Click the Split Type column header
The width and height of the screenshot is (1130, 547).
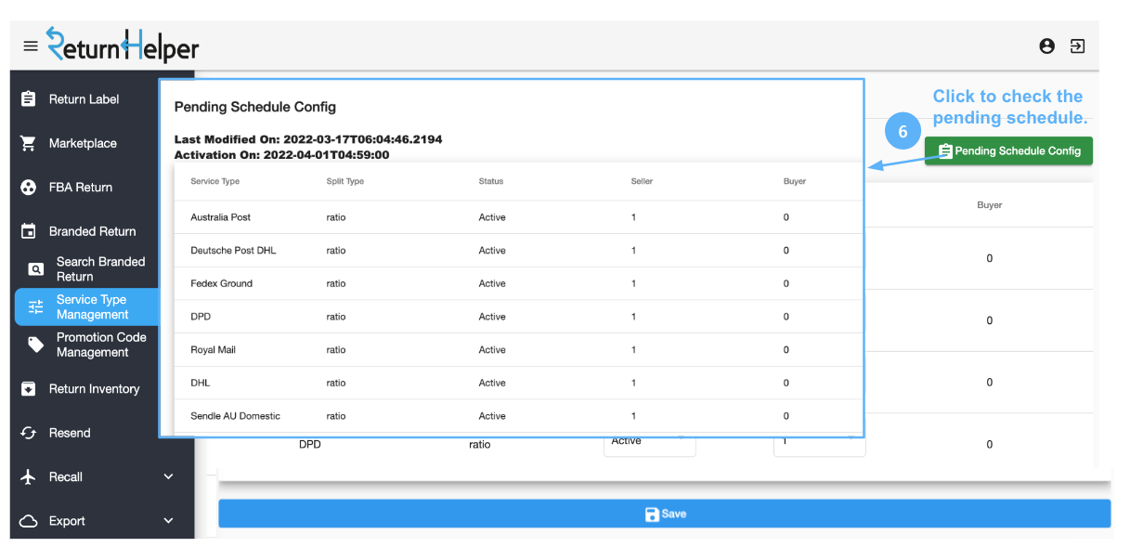point(345,181)
